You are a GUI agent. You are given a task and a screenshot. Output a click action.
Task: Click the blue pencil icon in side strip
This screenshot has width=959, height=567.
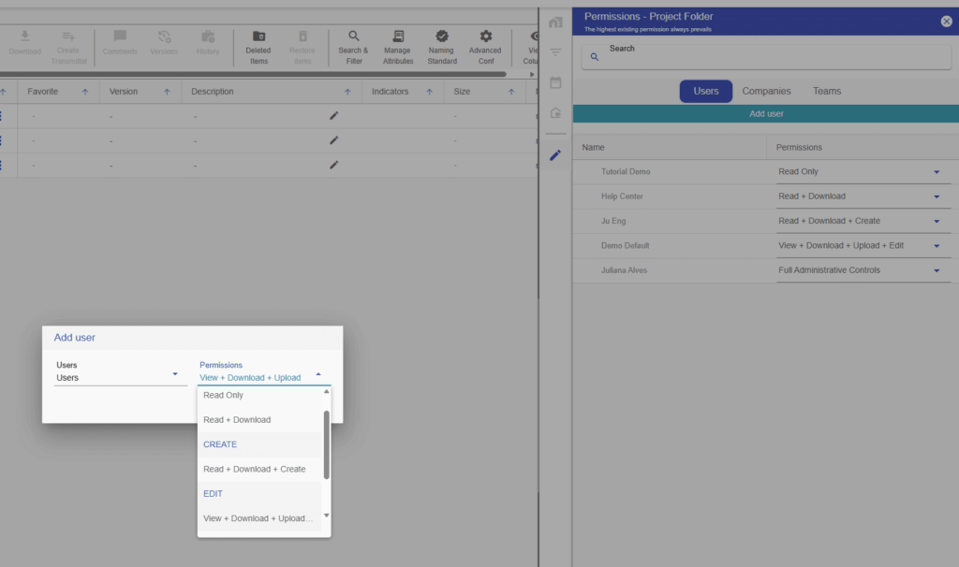(x=555, y=155)
